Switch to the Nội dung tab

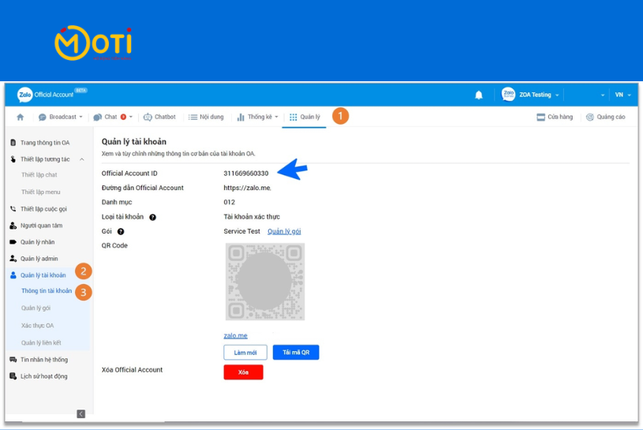pos(206,117)
